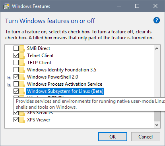This screenshot has width=165, height=146.
Task: Select the SMB Direct folder icon
Action: point(22,48)
